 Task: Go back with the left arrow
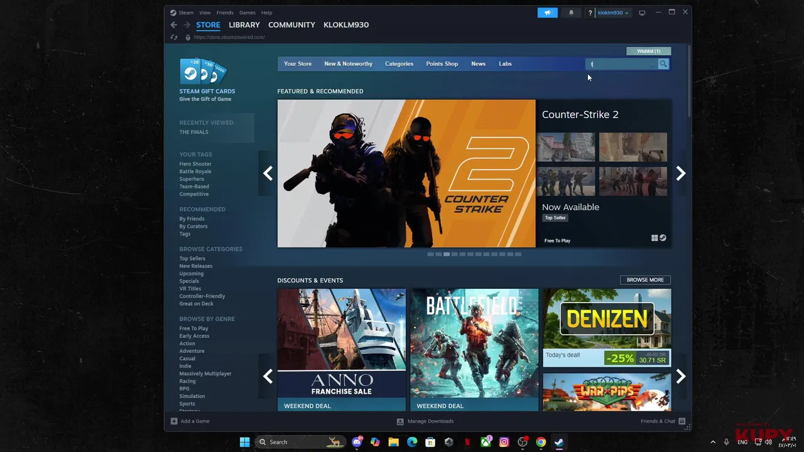pyautogui.click(x=174, y=25)
